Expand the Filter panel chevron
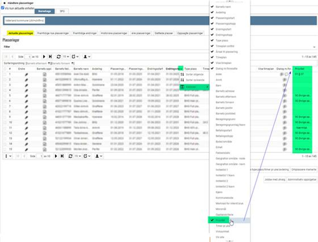This screenshot has width=318, height=242. click(314, 47)
